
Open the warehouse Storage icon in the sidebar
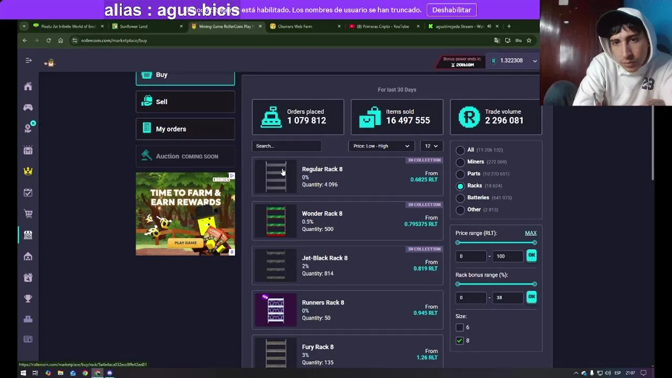click(28, 256)
